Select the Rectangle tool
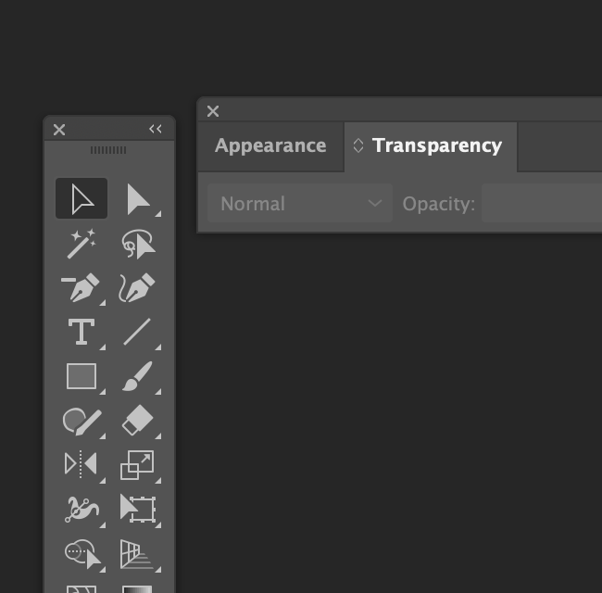602x593 pixels. click(x=82, y=376)
